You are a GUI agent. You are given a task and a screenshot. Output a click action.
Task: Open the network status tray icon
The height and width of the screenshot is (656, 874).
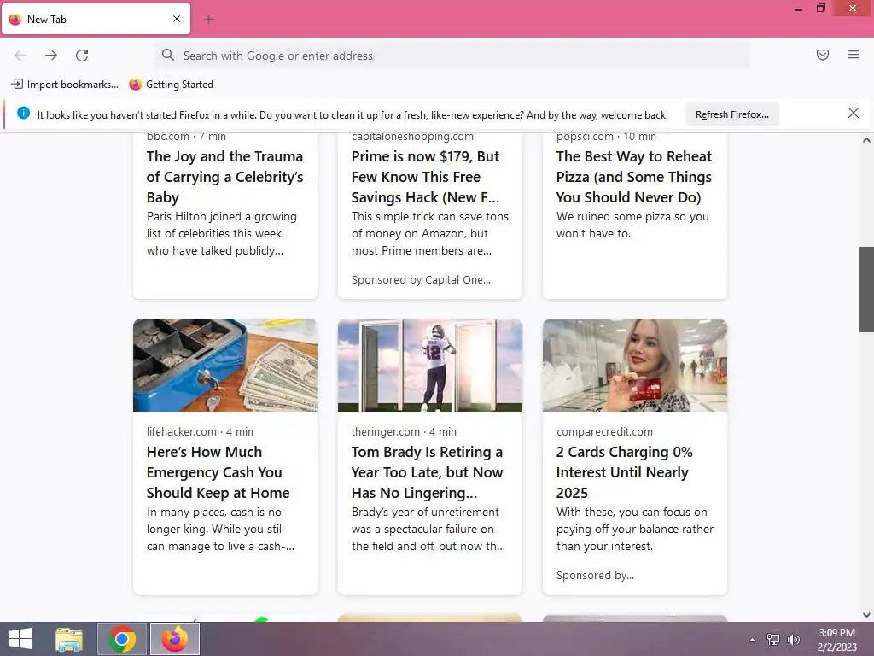pos(773,640)
